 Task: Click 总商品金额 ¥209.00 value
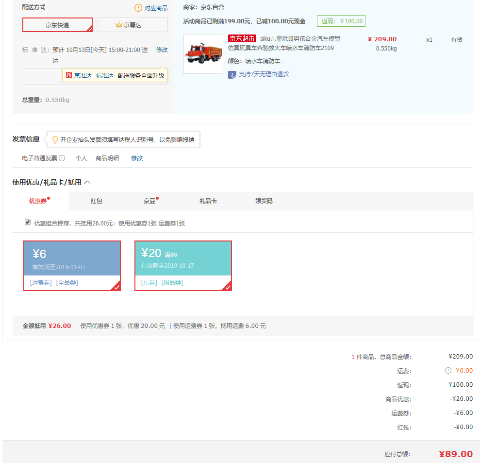[461, 357]
